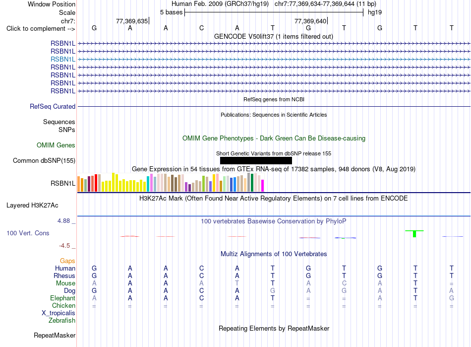Click 'RefSeq genes from NCBI' track title
Screen dimensions: 471x347
[x=274, y=99]
